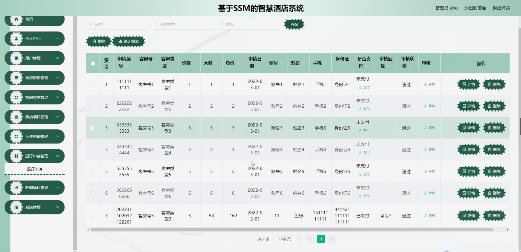Toggle the select-all checkbox in table header
Viewport: 521px width, 252px height.
(93, 64)
